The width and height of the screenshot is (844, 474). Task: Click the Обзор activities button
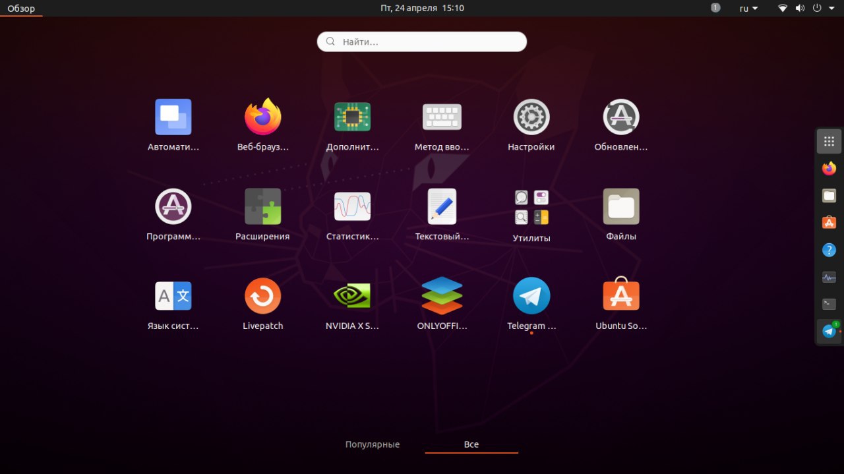(x=21, y=9)
